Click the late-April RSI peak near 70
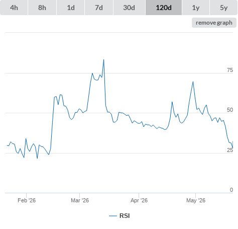The height and width of the screenshot is (229, 238). coord(193,82)
